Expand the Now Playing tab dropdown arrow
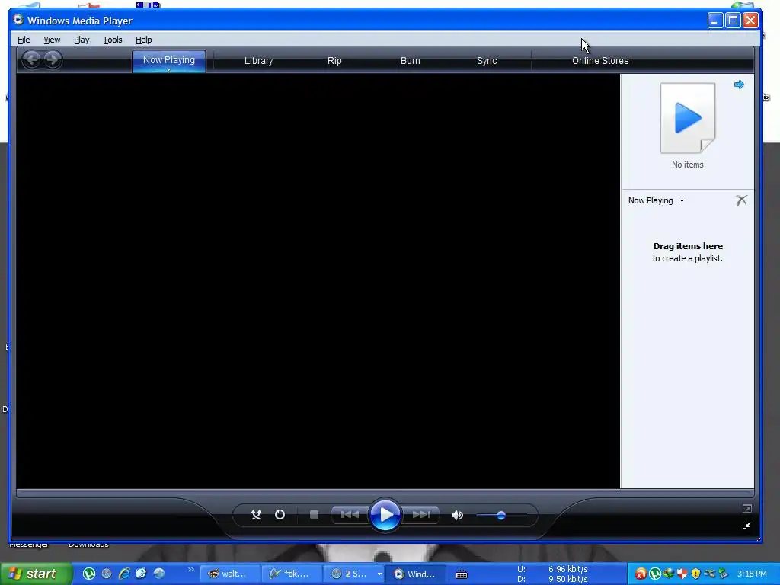 (169, 70)
